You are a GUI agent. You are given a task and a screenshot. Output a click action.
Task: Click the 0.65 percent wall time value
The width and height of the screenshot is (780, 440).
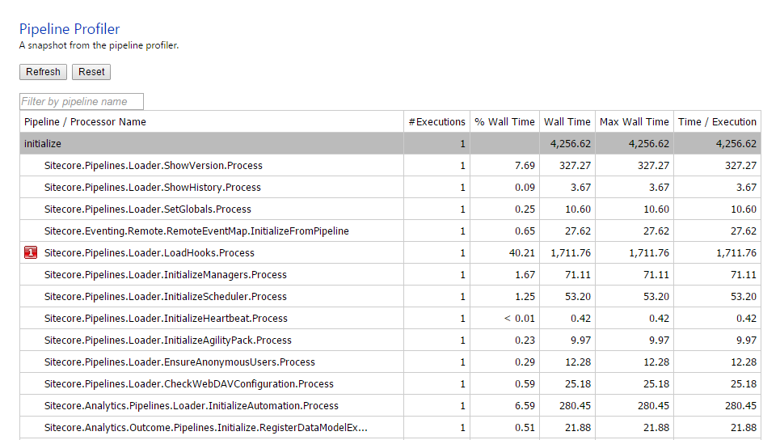click(525, 231)
